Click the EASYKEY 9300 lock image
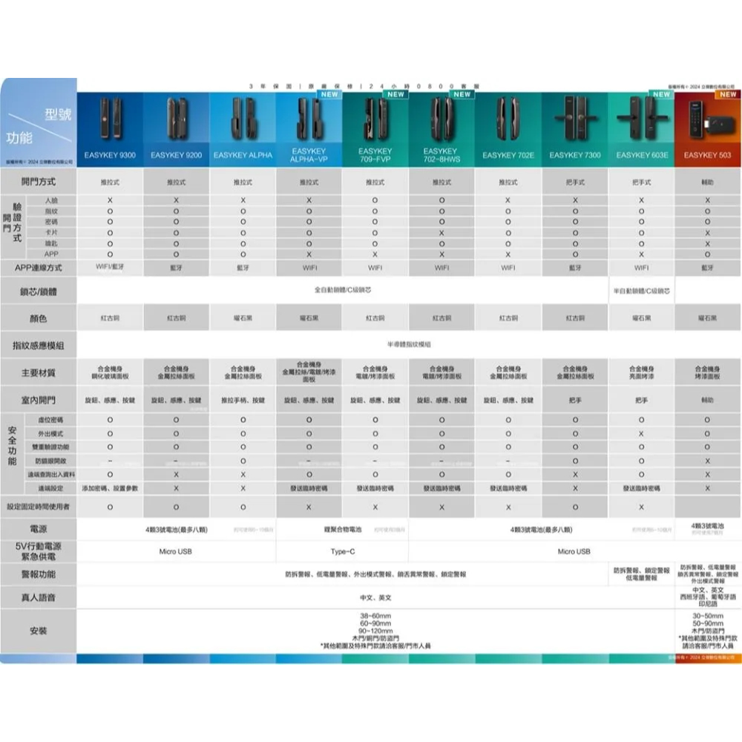Viewport: 742px width, 742px height. pyautogui.click(x=110, y=119)
